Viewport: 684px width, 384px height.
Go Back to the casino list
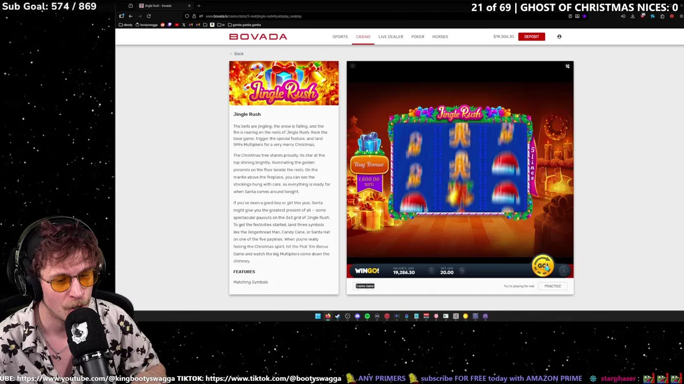click(237, 54)
